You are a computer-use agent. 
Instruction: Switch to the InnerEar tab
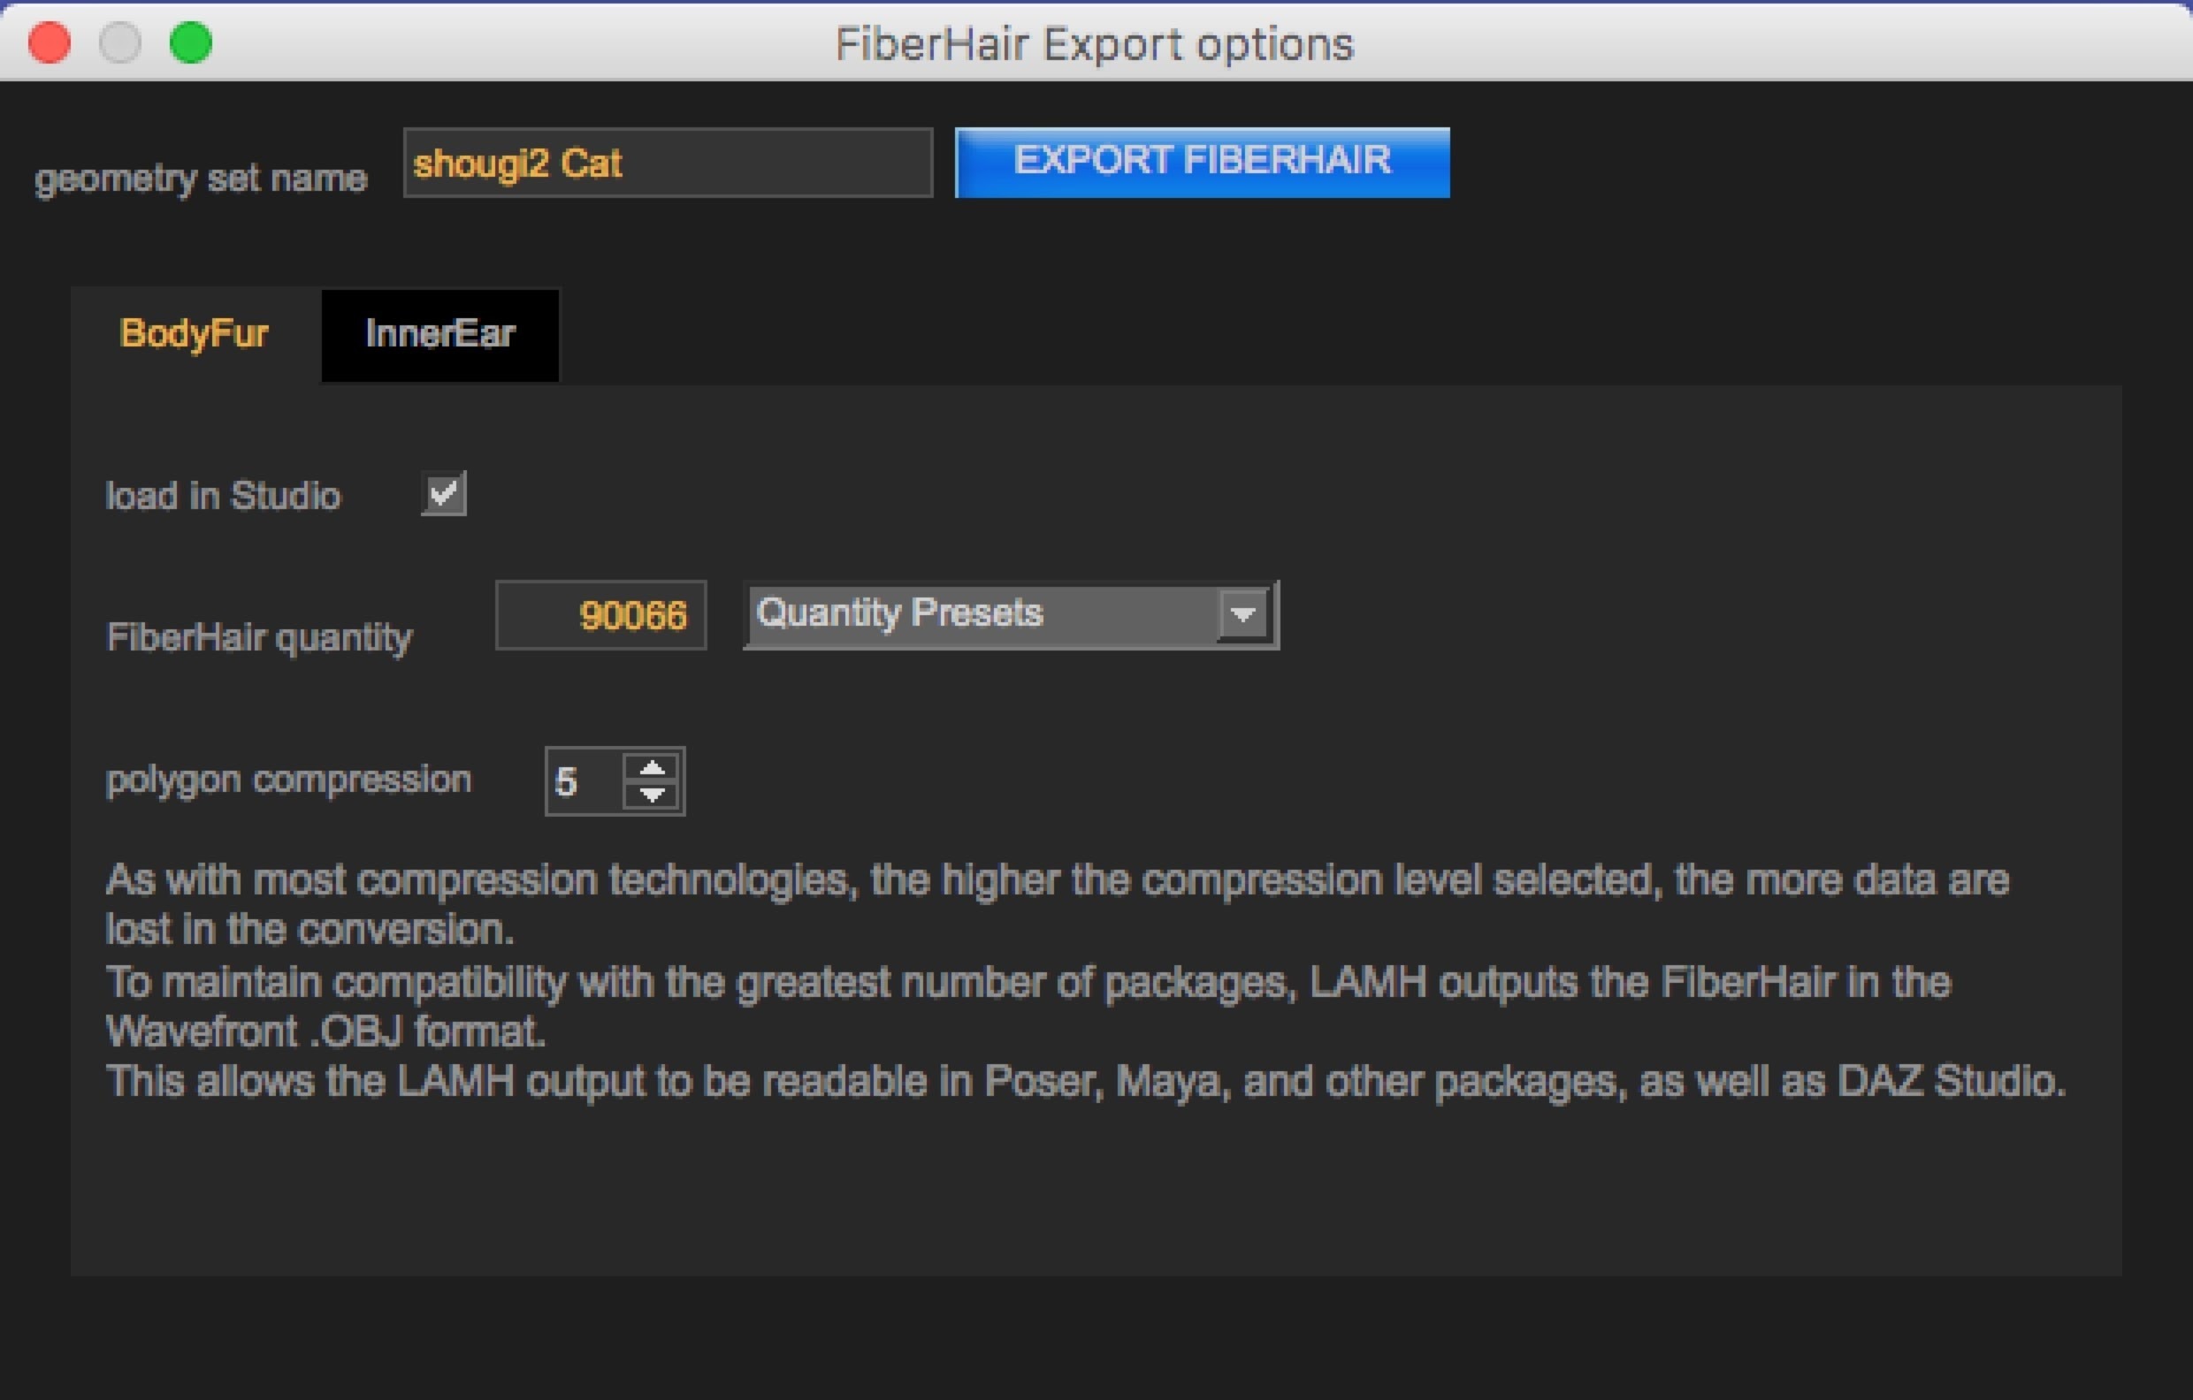(439, 334)
